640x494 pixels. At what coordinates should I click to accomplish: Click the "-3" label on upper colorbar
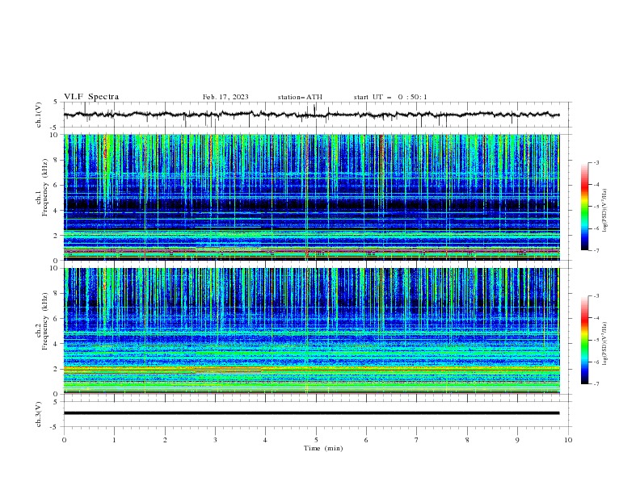pyautogui.click(x=596, y=162)
